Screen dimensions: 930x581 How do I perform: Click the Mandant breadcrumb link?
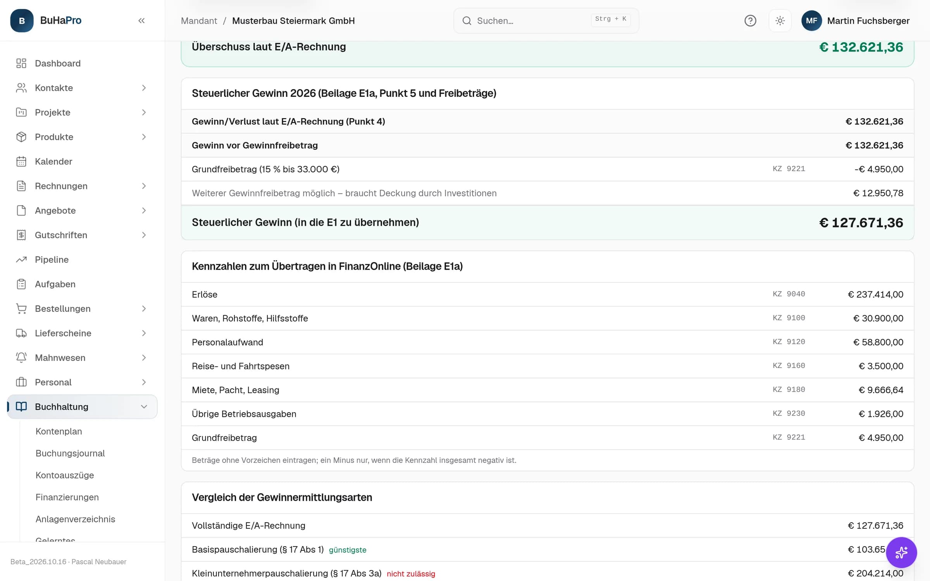[x=199, y=21]
